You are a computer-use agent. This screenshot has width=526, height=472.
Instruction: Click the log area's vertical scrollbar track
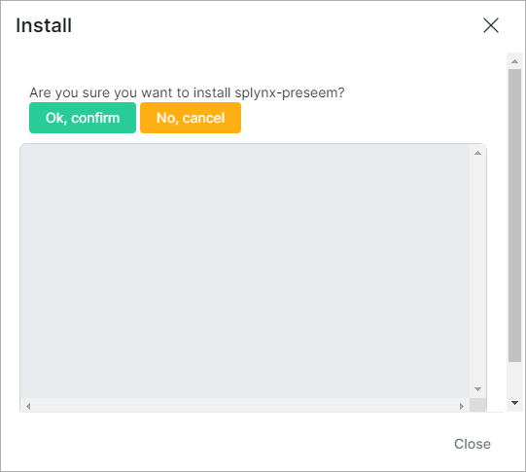(x=477, y=272)
